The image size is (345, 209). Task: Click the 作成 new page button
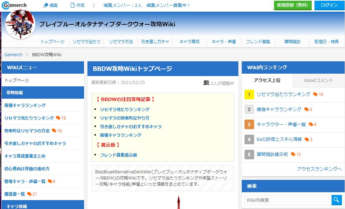point(78,5)
